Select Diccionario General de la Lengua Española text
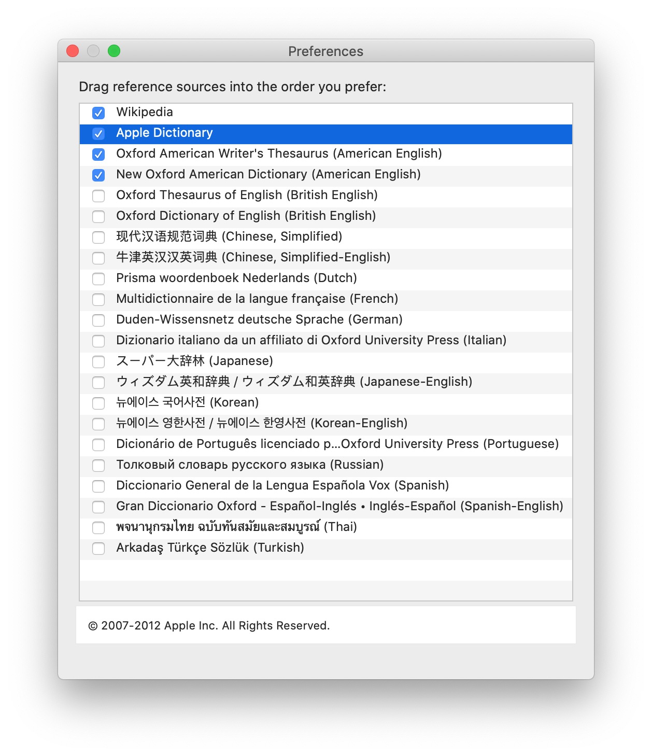 [x=282, y=485]
